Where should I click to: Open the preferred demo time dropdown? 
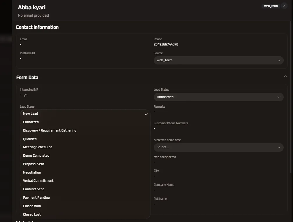click(x=218, y=147)
